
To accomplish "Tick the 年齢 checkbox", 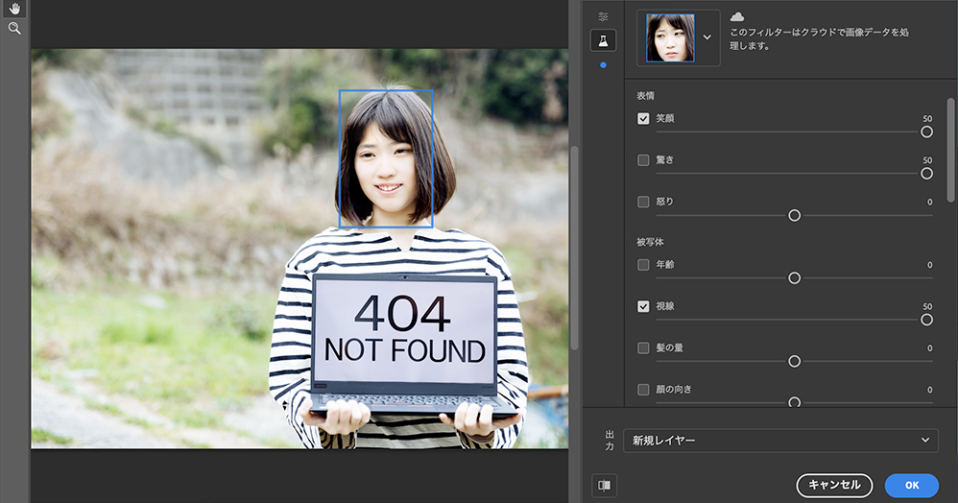I will click(643, 265).
